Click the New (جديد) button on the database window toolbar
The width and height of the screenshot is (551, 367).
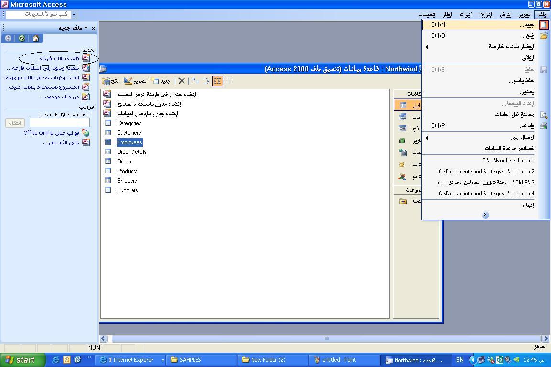tap(161, 81)
